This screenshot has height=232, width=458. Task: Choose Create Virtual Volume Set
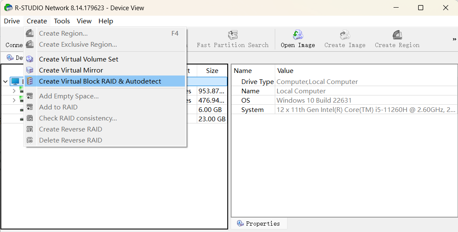point(105,59)
